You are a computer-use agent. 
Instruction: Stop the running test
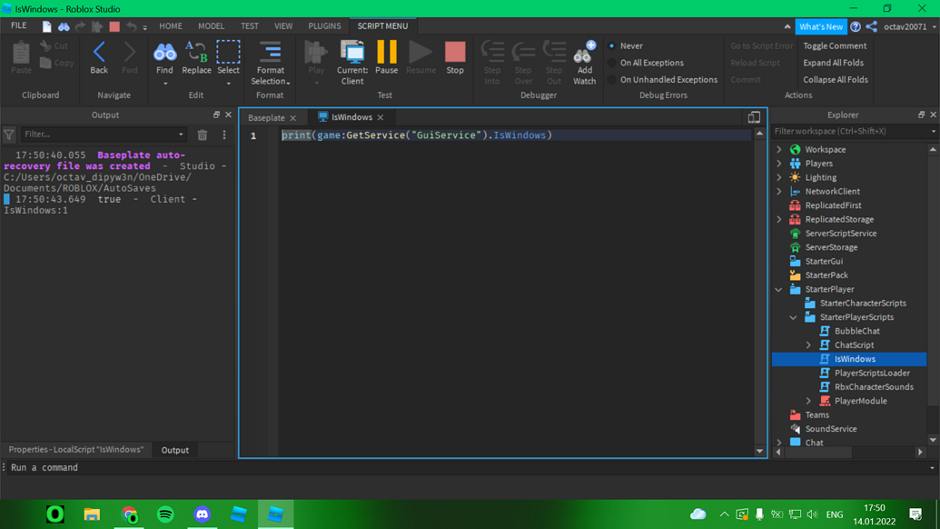[455, 52]
